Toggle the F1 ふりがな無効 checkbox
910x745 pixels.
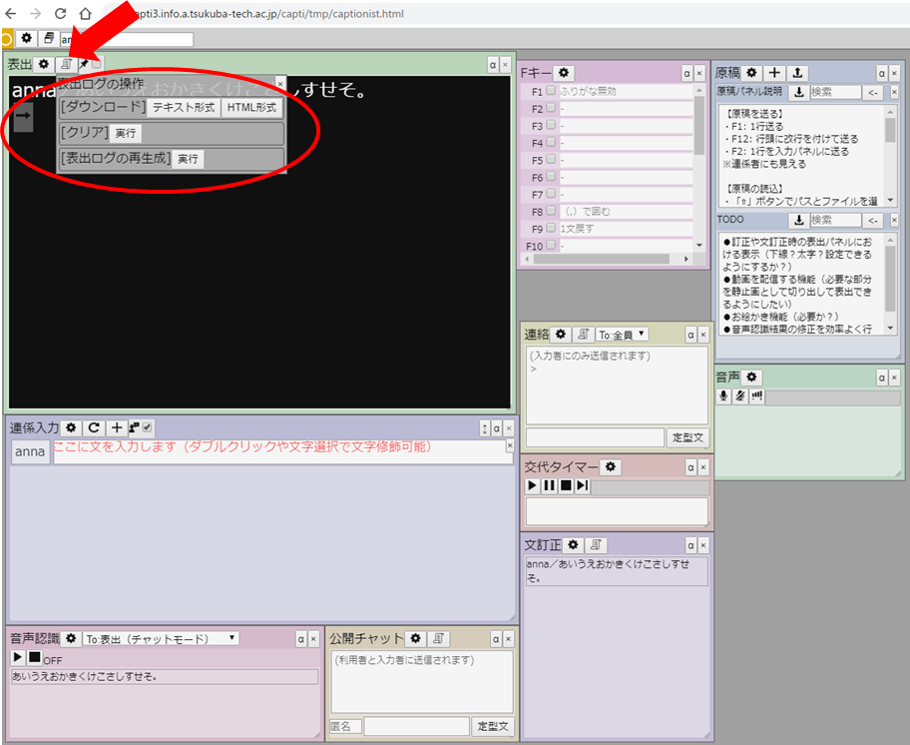(551, 91)
